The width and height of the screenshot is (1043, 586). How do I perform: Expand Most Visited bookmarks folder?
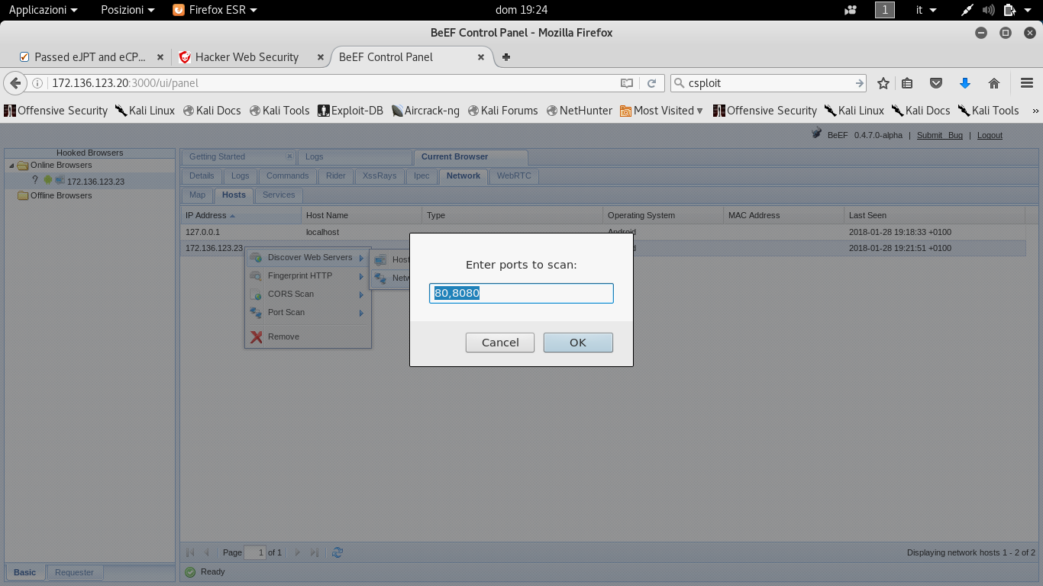point(662,111)
